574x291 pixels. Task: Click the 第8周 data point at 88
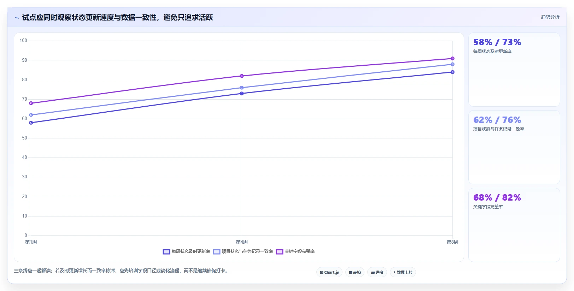click(x=452, y=64)
